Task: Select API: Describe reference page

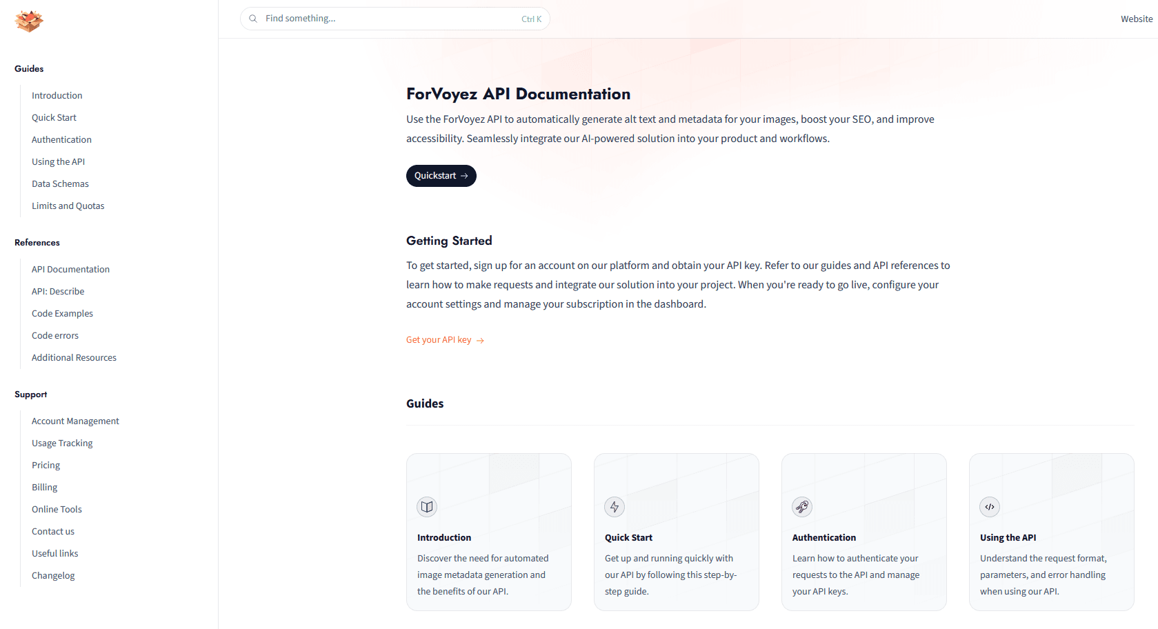Action: pyautogui.click(x=58, y=291)
